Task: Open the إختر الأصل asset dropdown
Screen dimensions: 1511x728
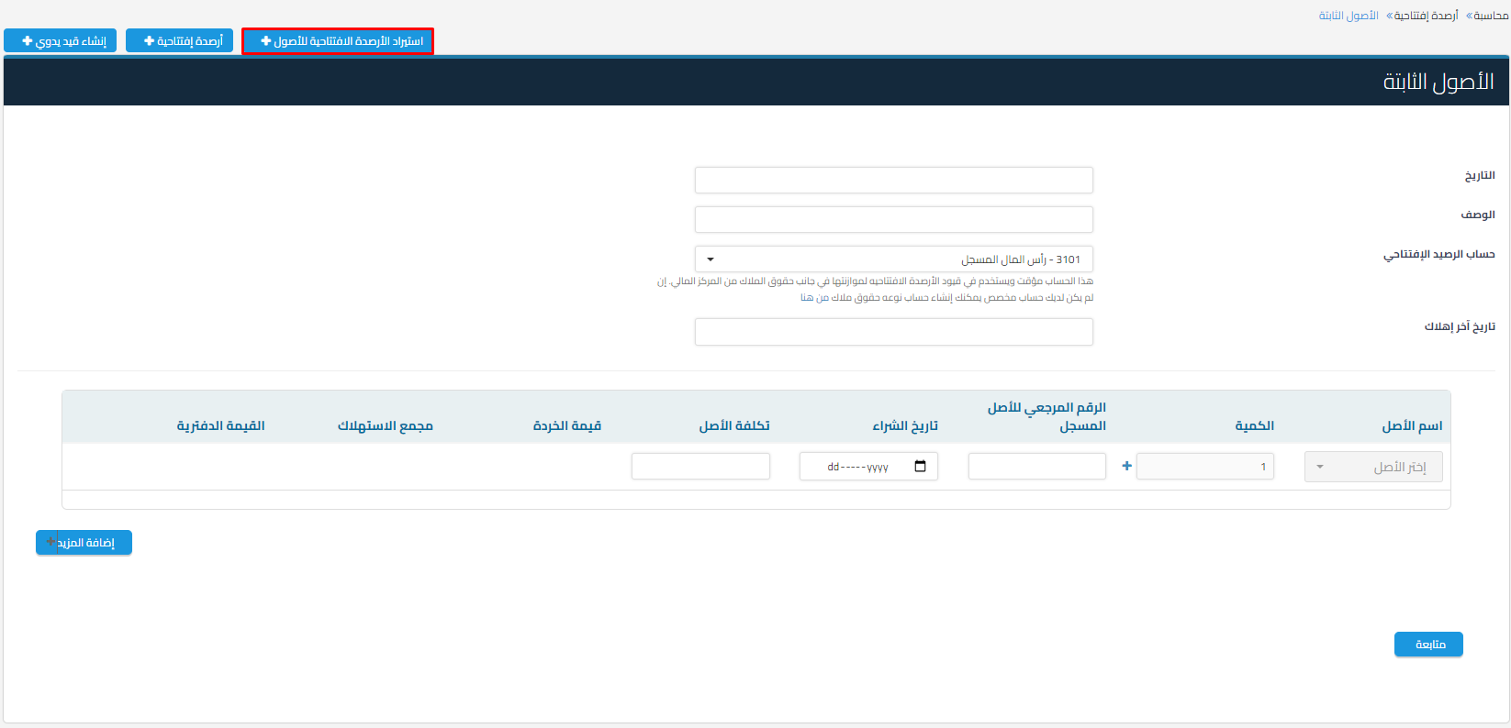Action: click(1372, 467)
